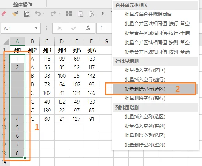
Task: Click header cell 列2
Action: point(32,50)
